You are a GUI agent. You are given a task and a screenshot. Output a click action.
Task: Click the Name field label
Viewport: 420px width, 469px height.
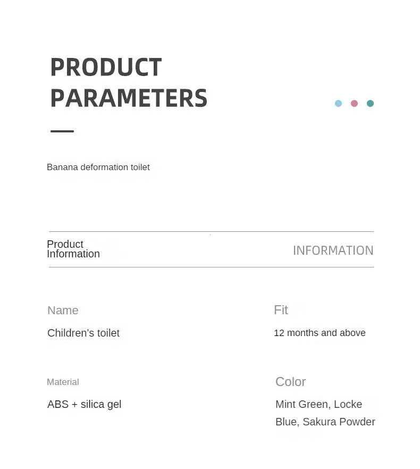(63, 310)
